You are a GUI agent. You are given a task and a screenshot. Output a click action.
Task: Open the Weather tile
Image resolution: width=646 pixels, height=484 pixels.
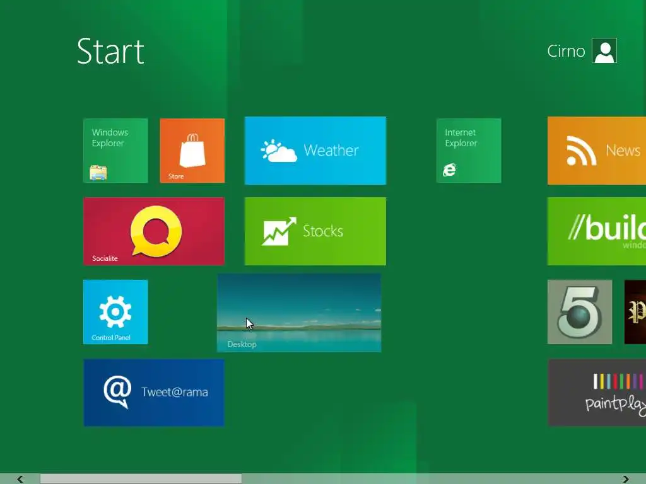[315, 151]
